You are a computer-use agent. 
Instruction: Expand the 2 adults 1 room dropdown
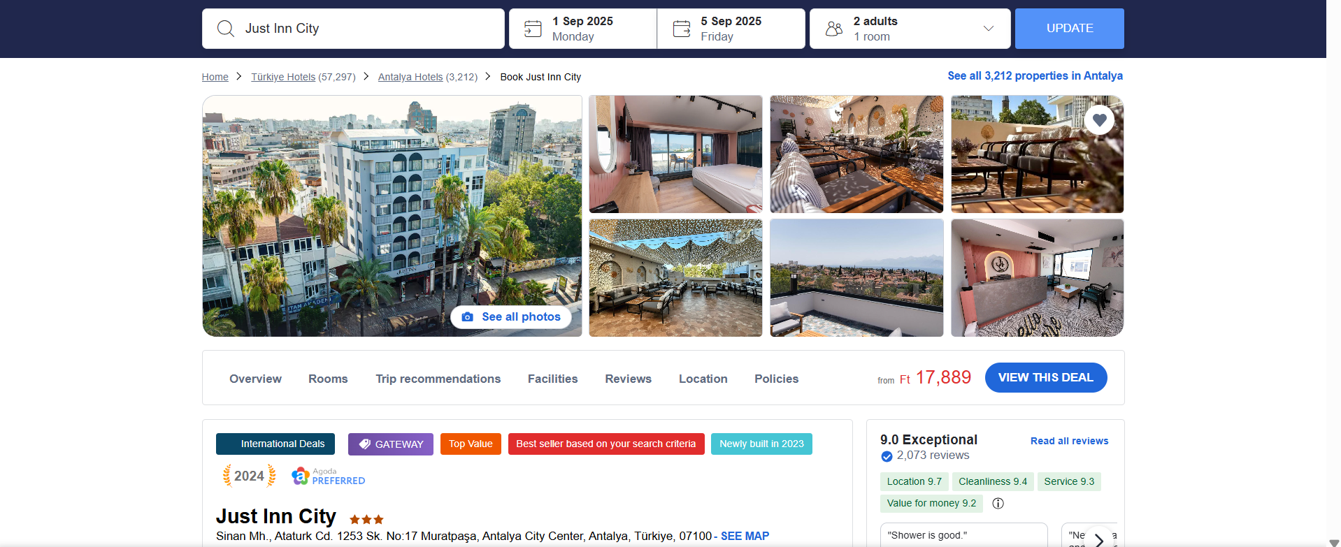click(988, 29)
